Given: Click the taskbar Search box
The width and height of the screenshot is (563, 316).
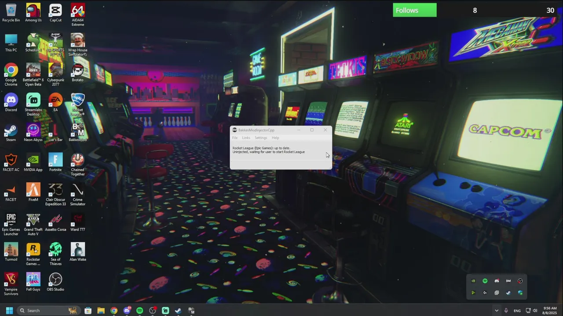Looking at the screenshot, I should [x=48, y=310].
